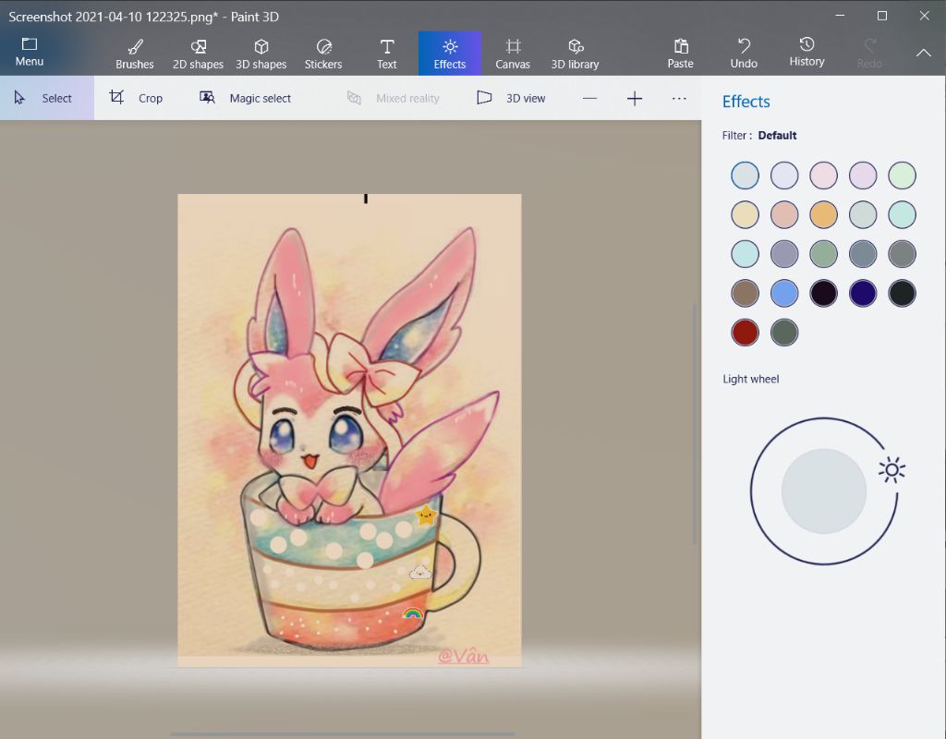Undo the last action

pyautogui.click(x=744, y=54)
